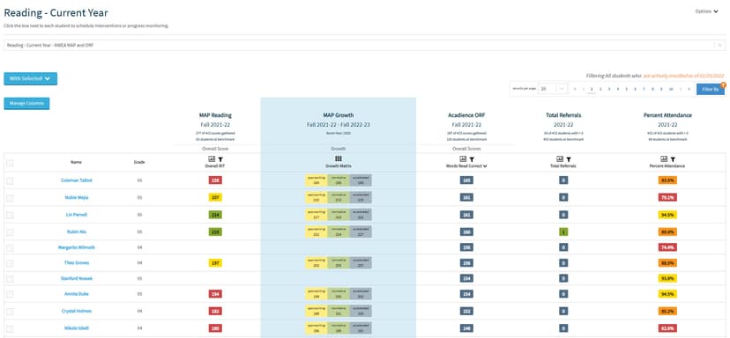Click Lin Parnell's green Overall RIT score
The image size is (730, 338).
pyautogui.click(x=215, y=215)
